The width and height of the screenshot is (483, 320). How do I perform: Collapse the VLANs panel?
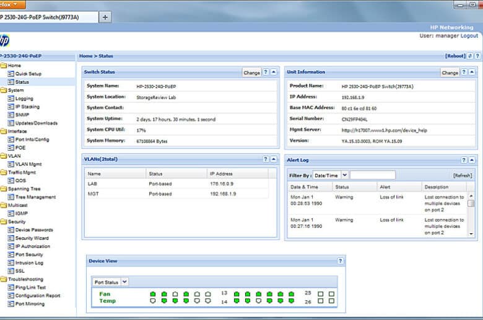click(x=274, y=159)
